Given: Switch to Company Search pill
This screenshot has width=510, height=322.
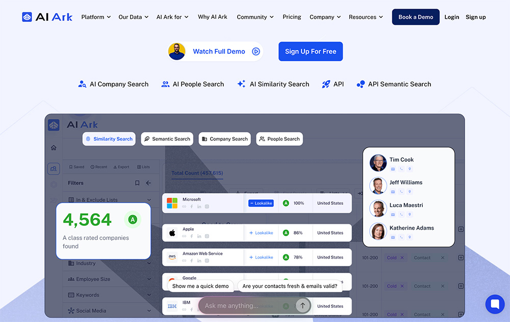Looking at the screenshot, I should (225, 139).
